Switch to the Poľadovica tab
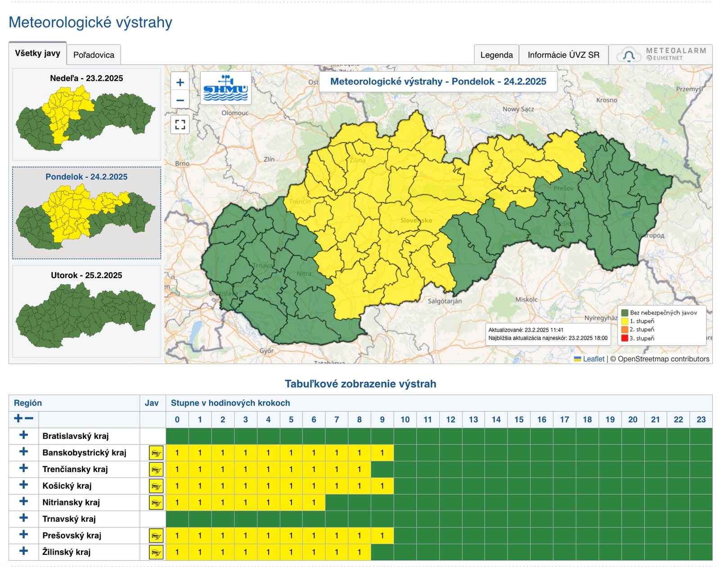The height and width of the screenshot is (567, 720). pyautogui.click(x=94, y=55)
